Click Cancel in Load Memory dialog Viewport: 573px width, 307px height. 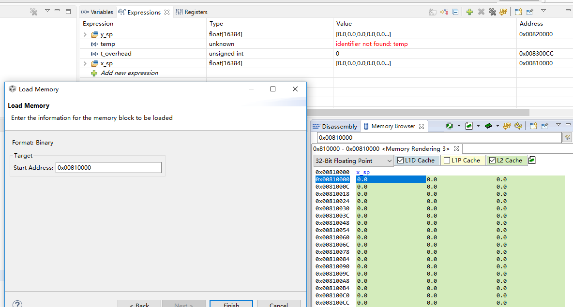tap(278, 304)
